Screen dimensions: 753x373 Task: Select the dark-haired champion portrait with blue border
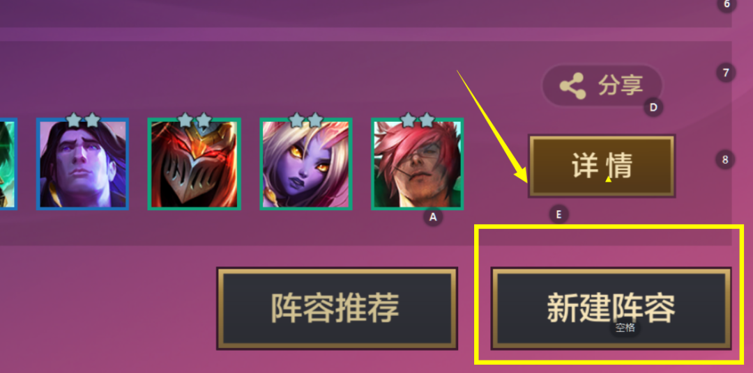[x=82, y=164]
